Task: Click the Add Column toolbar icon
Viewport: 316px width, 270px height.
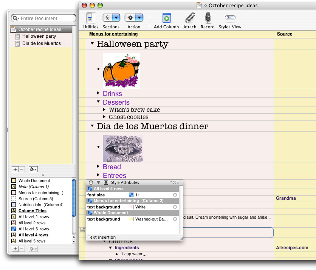Action: [166, 18]
